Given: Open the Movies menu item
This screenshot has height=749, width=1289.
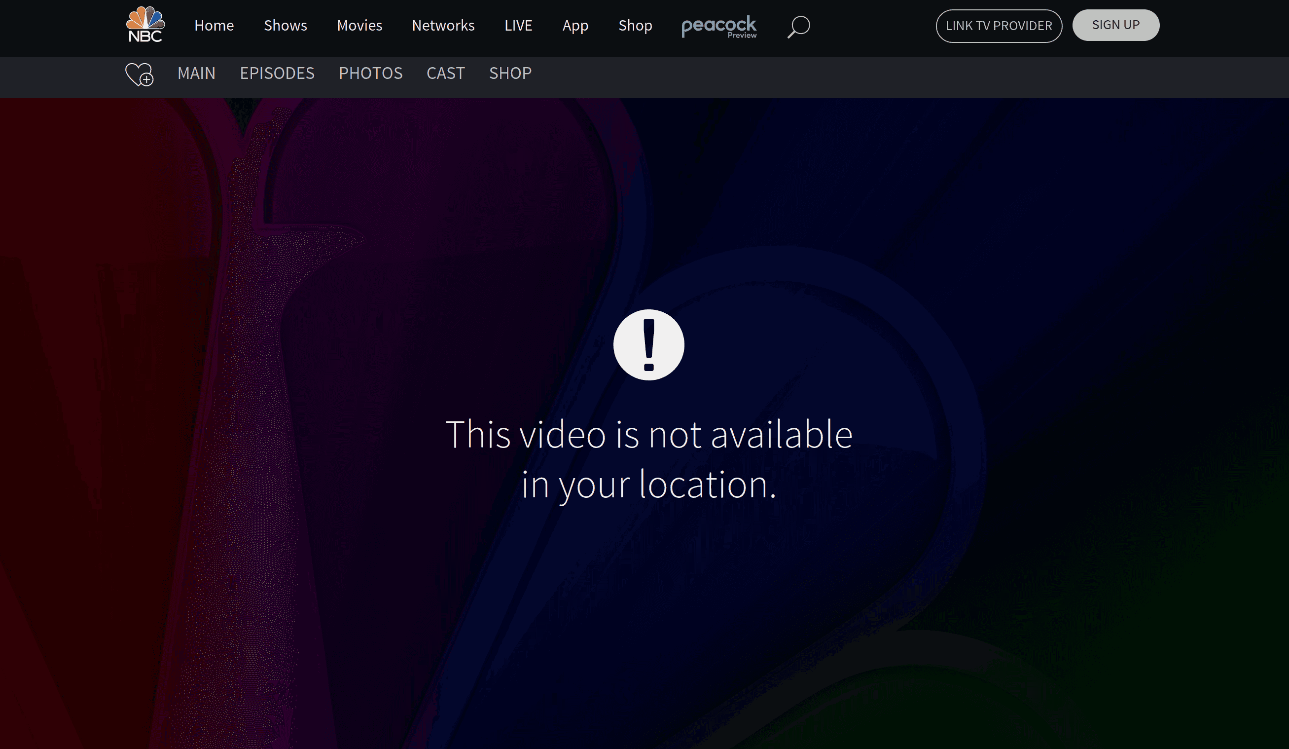Looking at the screenshot, I should point(359,26).
